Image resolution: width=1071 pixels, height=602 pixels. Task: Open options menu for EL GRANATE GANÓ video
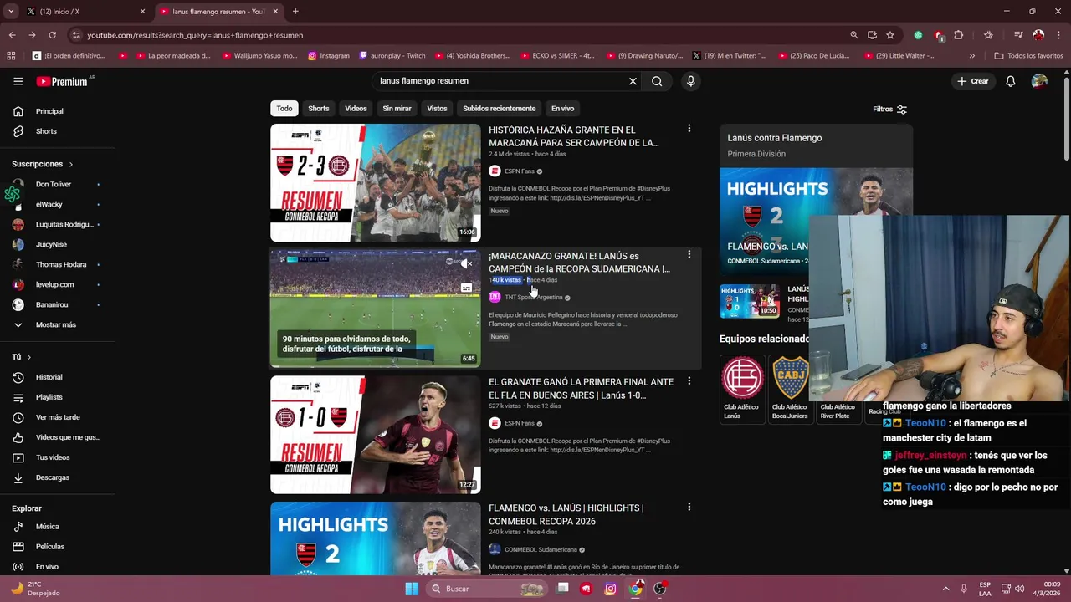click(x=689, y=380)
